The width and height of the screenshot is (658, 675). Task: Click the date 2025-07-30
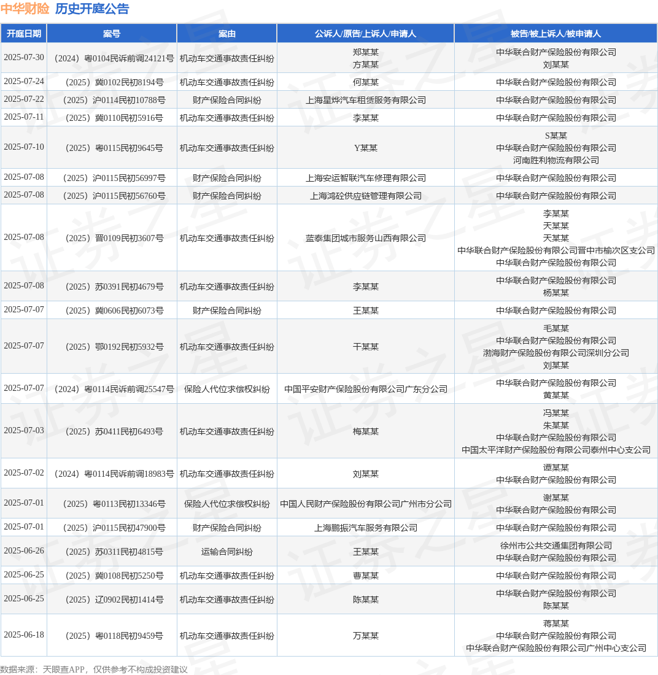(x=24, y=57)
